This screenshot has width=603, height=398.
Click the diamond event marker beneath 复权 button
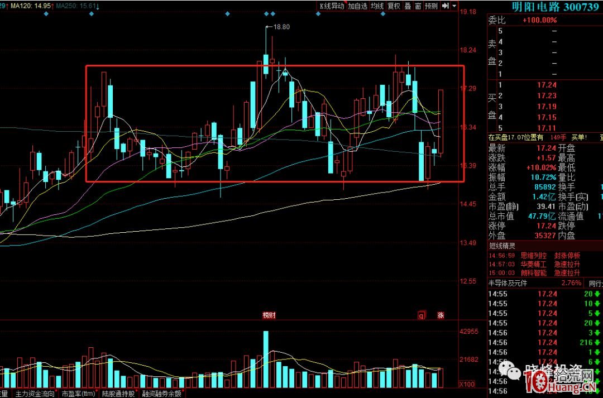pyautogui.click(x=382, y=14)
